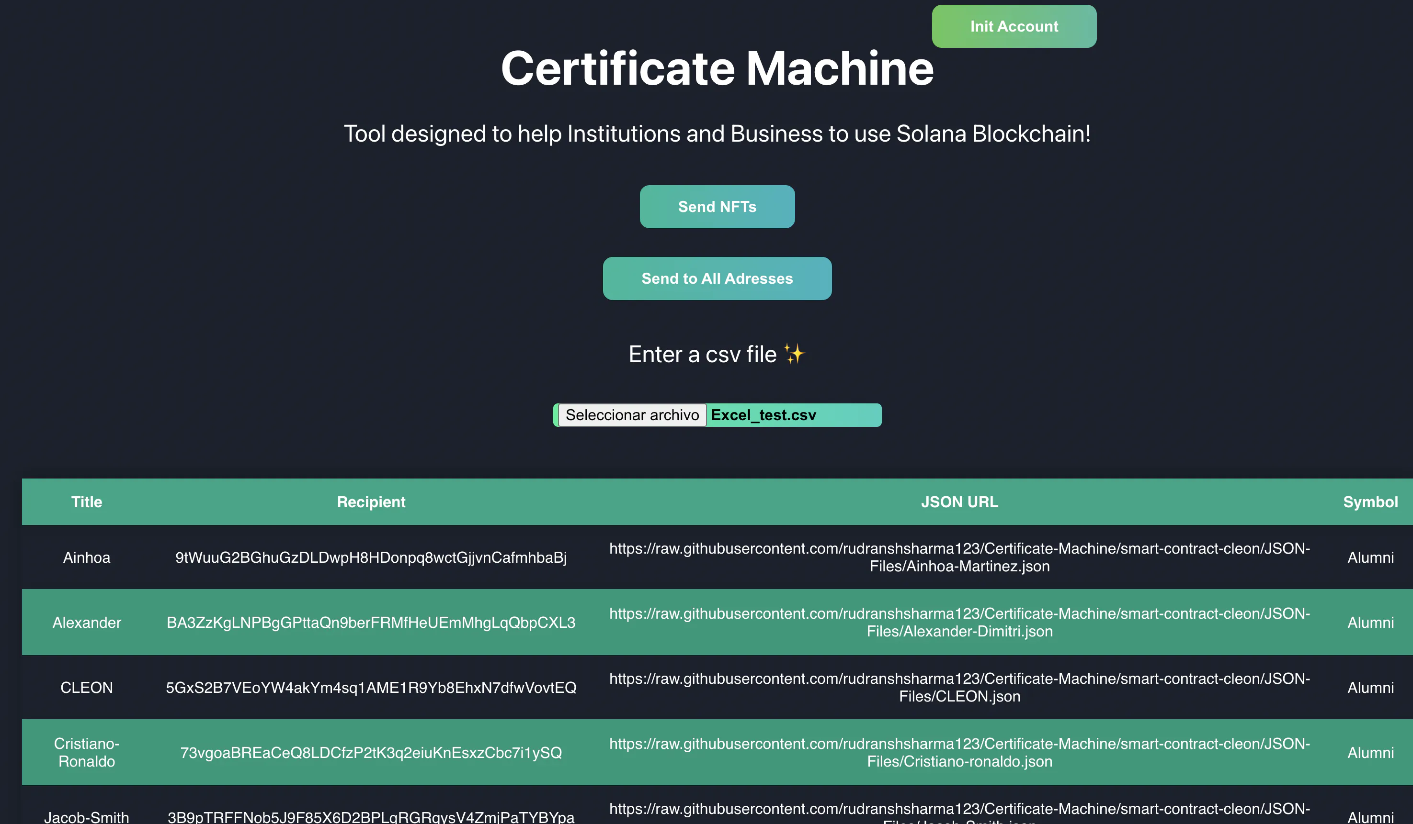Click the Cristiano-ronaldo.json URL

(959, 752)
